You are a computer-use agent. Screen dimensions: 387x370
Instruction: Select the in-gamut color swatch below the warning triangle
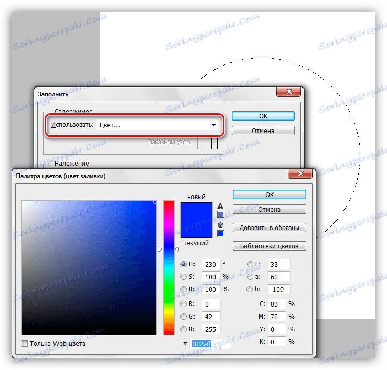click(221, 214)
